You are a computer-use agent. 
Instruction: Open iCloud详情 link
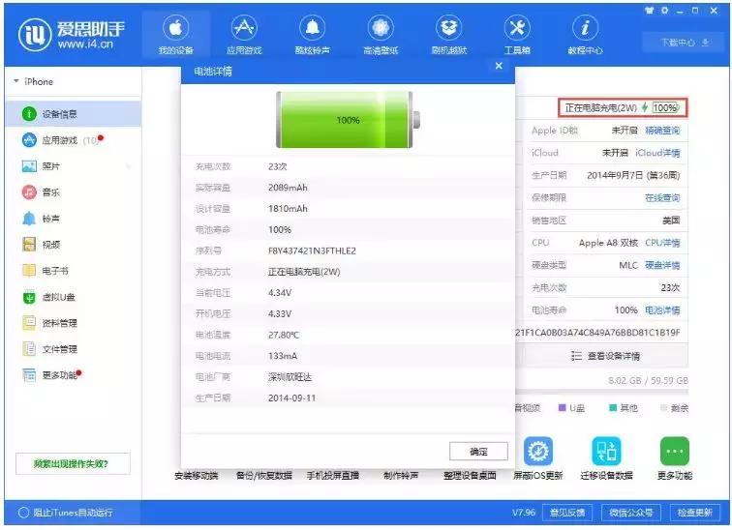tap(657, 153)
